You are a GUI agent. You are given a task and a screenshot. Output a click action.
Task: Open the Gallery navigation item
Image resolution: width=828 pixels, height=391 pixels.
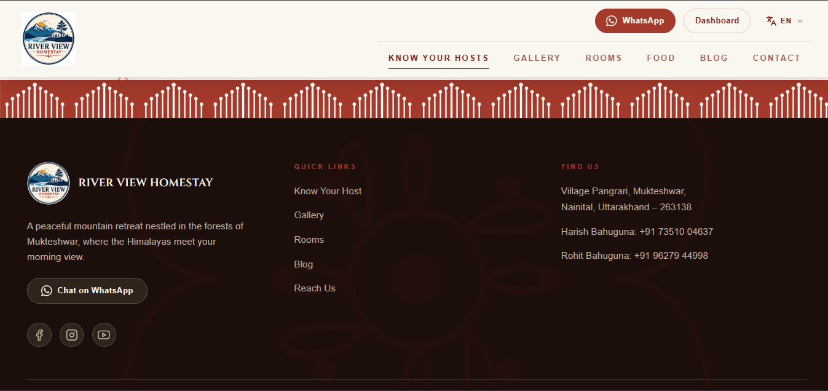pos(537,58)
